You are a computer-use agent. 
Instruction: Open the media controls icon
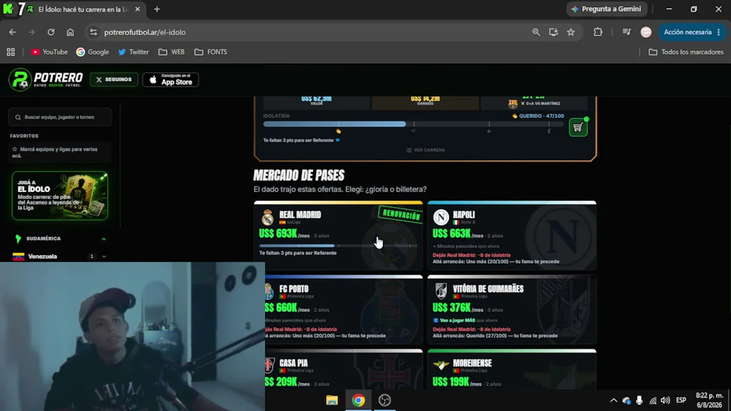click(x=626, y=33)
